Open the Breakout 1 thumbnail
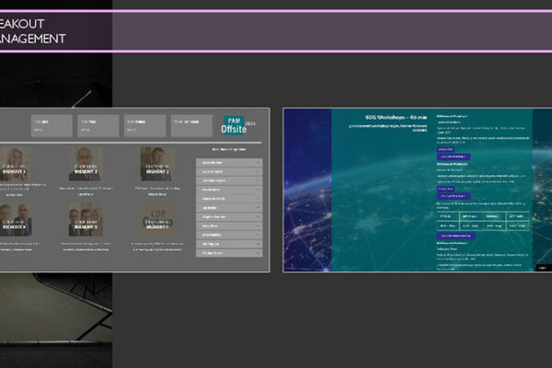This screenshot has width=552, height=368. (15, 164)
